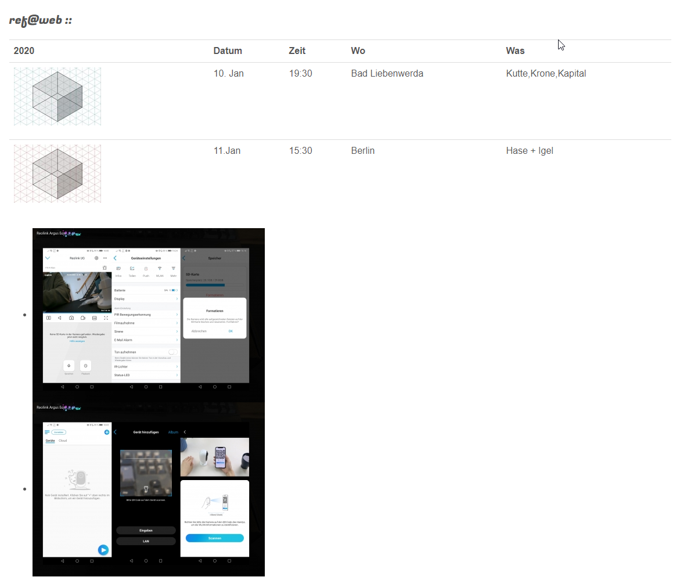Switch to the Cloud tab
Viewport: 680px width, 584px height.
point(63,441)
